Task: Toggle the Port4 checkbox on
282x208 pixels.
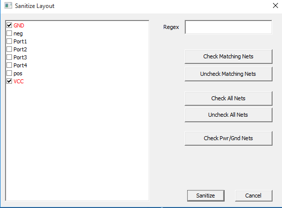Action: 9,65
